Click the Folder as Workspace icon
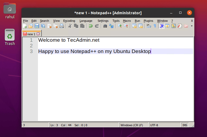Image resolution: width=207 pixels, height=137 pixels. point(186,26)
